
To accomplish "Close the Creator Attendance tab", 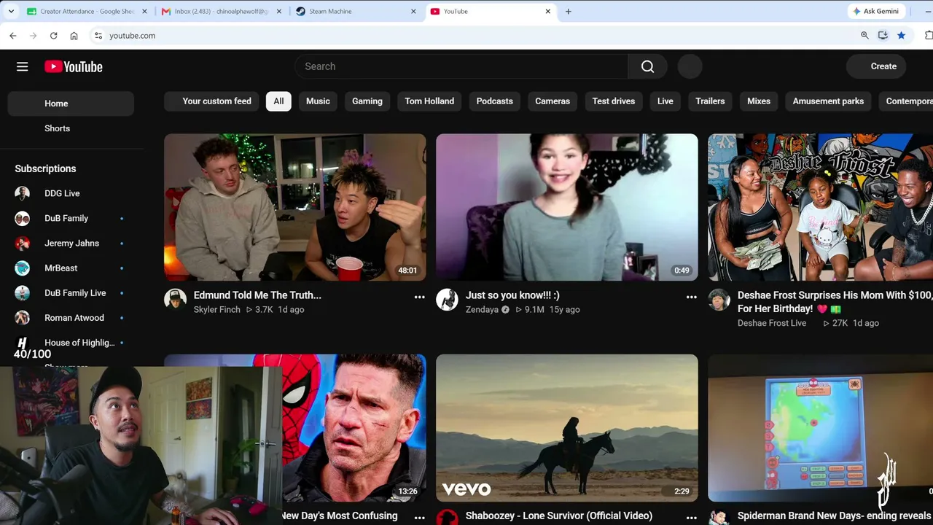I will [144, 12].
